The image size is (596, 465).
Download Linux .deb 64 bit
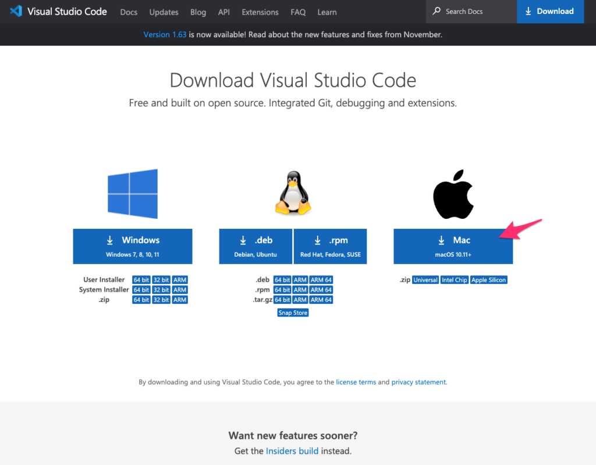click(282, 280)
